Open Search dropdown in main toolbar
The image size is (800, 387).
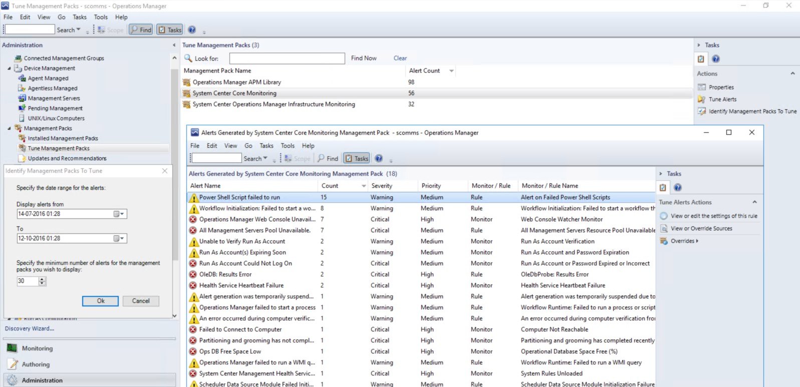click(69, 30)
